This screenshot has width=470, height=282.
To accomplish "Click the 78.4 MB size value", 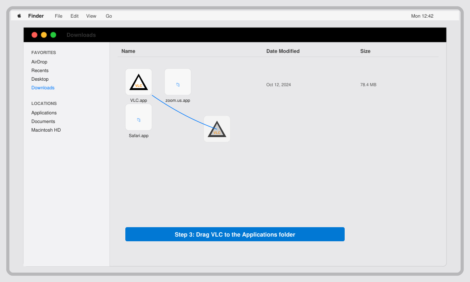I will [x=368, y=85].
